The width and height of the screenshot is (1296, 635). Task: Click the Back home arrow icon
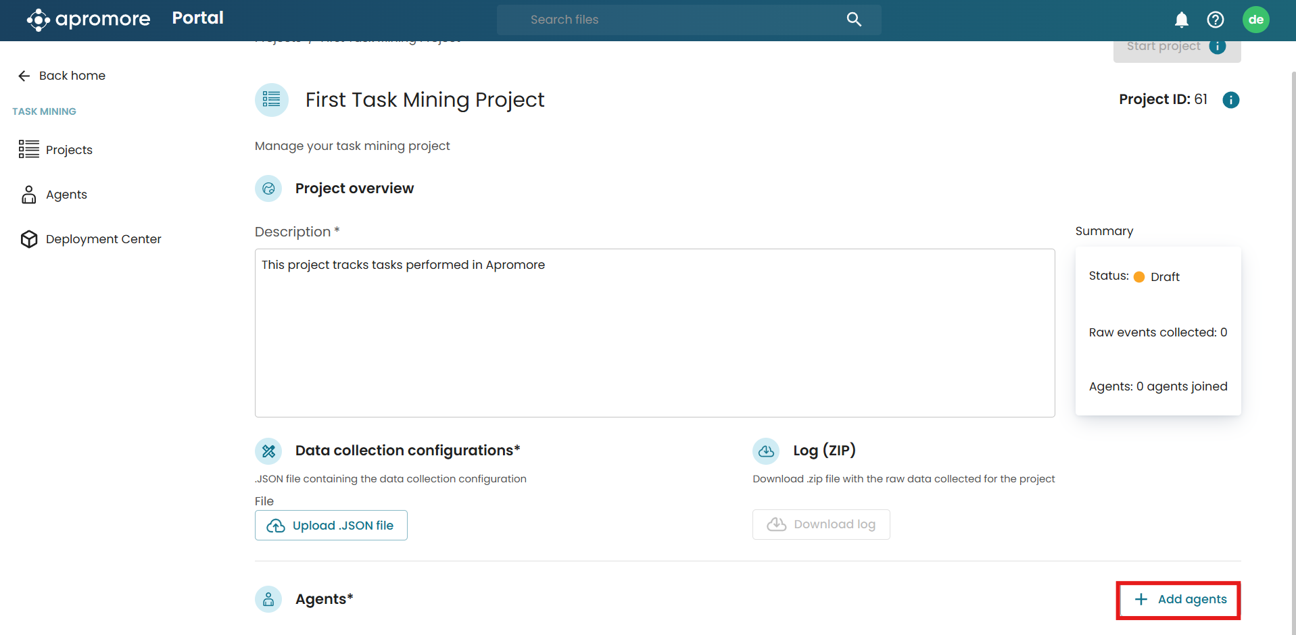click(24, 76)
